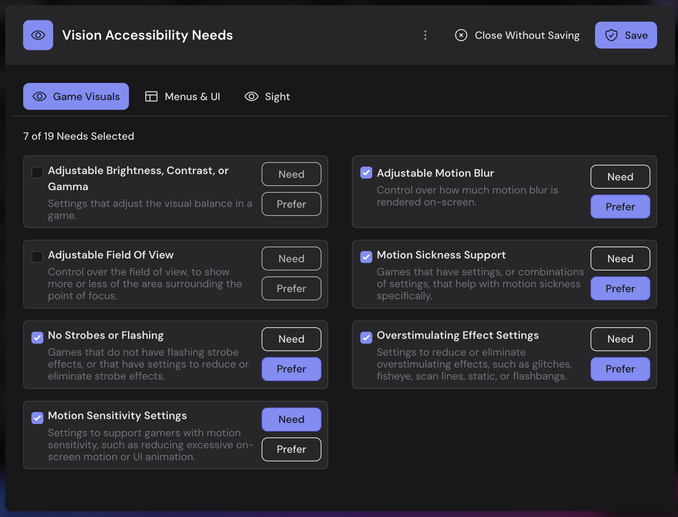Check the Adjustable Field Of View box
The image size is (678, 517).
click(37, 257)
